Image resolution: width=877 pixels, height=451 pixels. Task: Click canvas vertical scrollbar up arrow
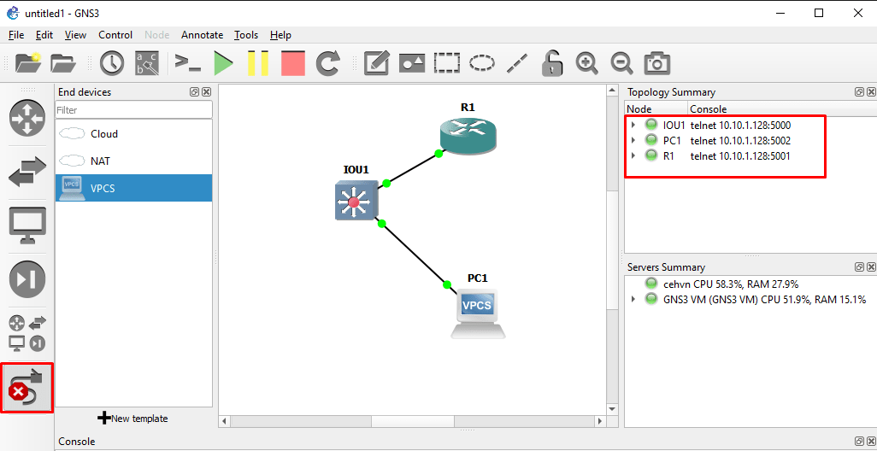coord(612,90)
